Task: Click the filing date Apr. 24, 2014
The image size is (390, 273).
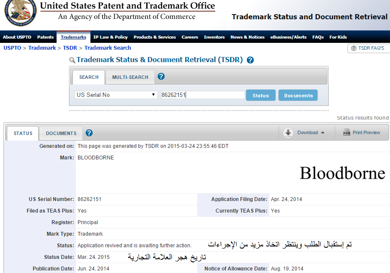Action: (287, 199)
